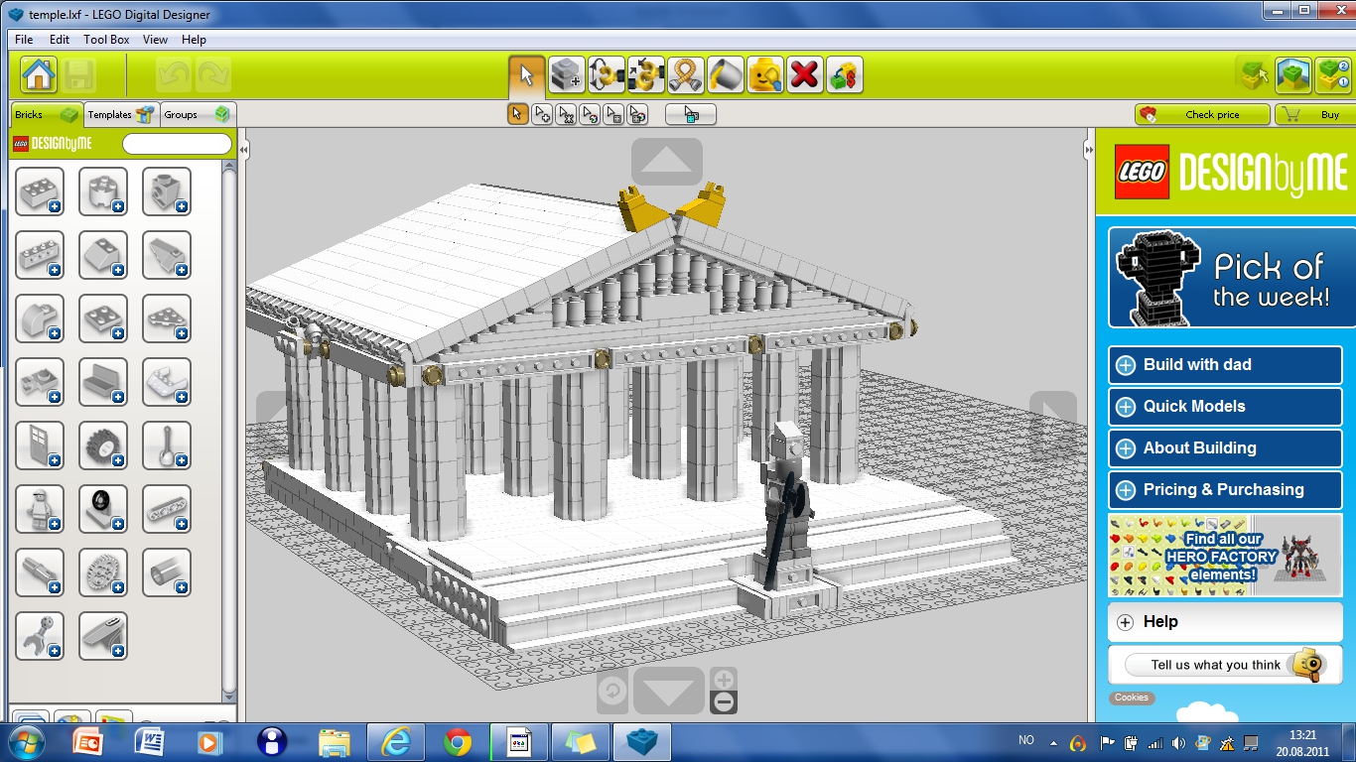Screen dimensions: 1356x762
Task: Switch to the Templates tab
Action: pyautogui.click(x=121, y=114)
